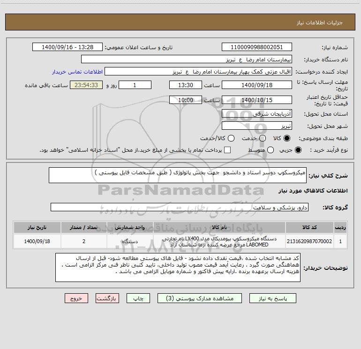Screen dimensions: 361x349
Task: Click the اطلاعات کالاهای مورد نیاز section heading
Action: pyautogui.click(x=313, y=191)
